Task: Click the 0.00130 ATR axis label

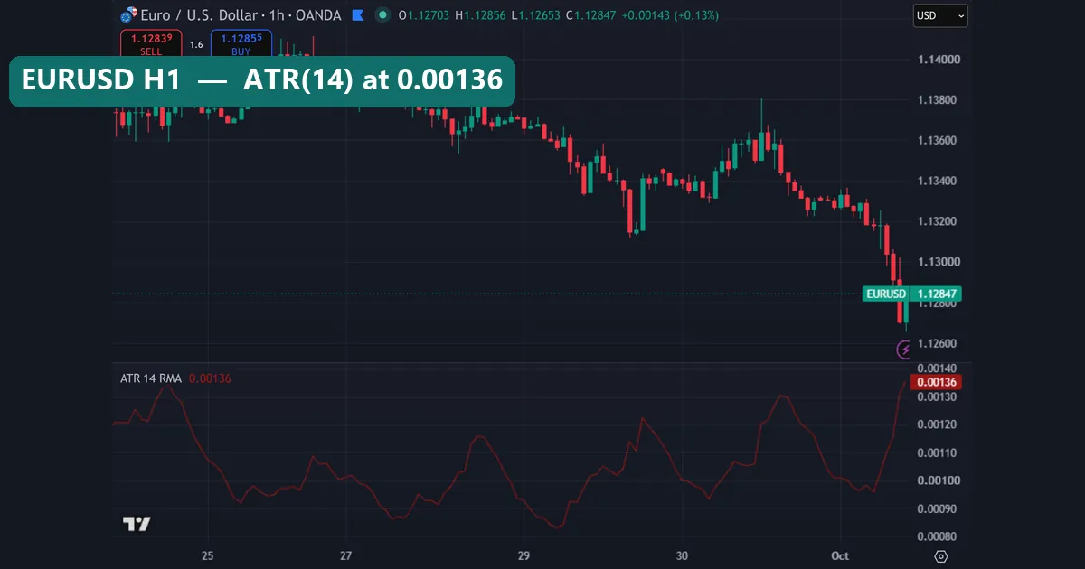Action: tap(938, 396)
